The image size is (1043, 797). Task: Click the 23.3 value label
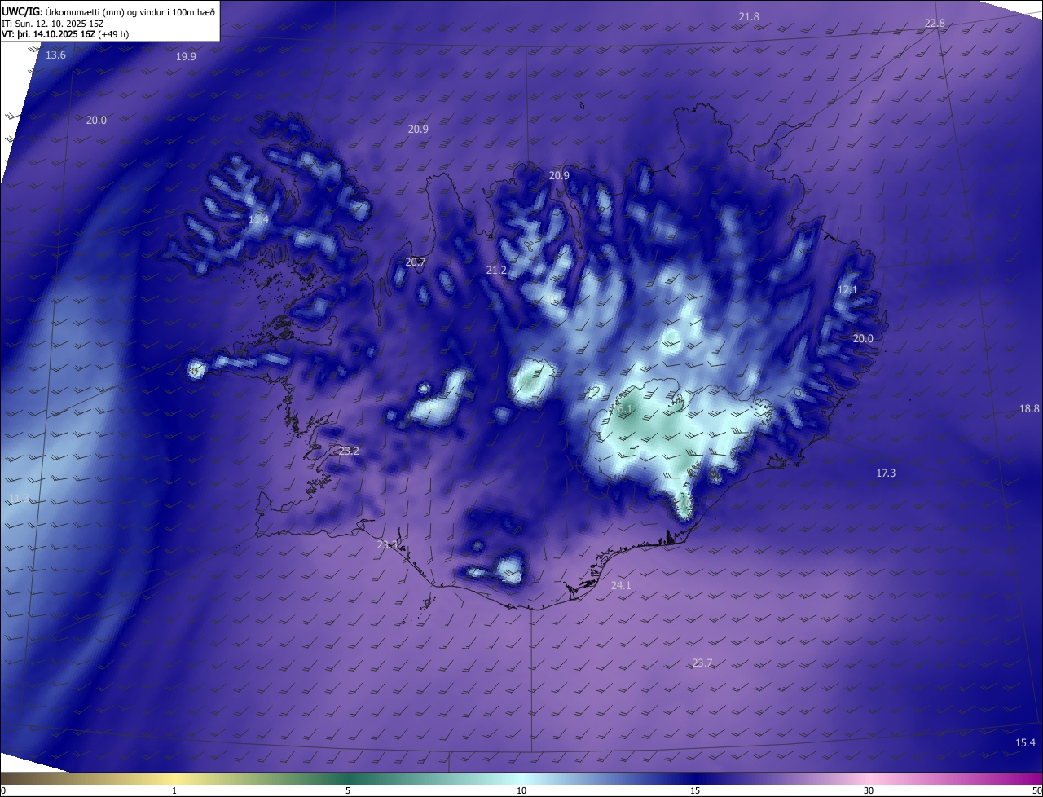coord(388,544)
